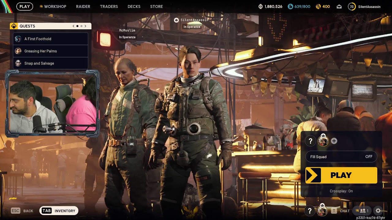This screenshot has height=220, width=392.
Task: Click the T key chat icon
Action: (x=334, y=211)
